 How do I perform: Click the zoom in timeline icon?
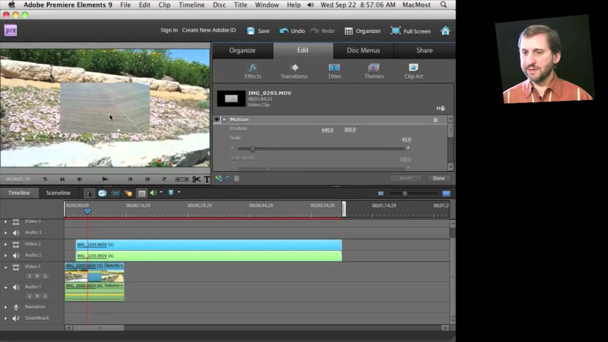point(446,193)
